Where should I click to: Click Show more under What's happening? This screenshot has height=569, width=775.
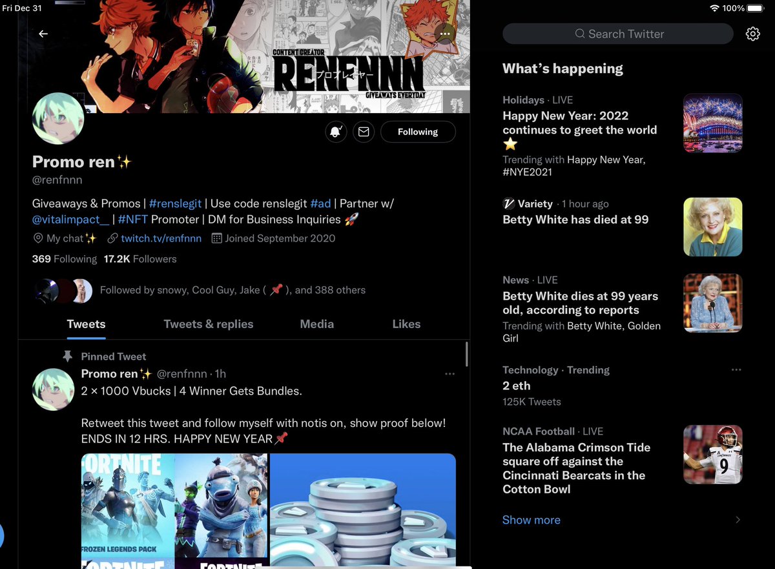532,520
